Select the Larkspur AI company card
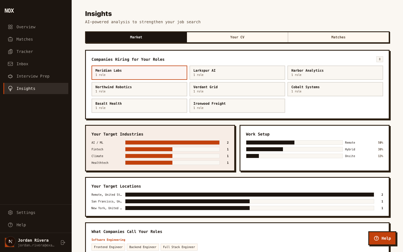 point(237,73)
